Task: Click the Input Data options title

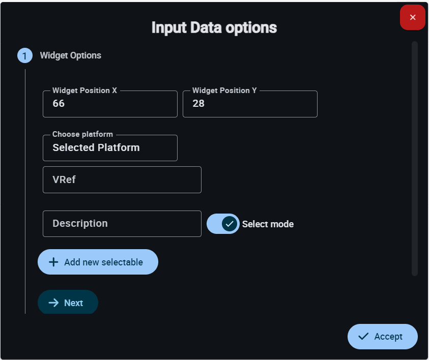Action: tap(214, 27)
